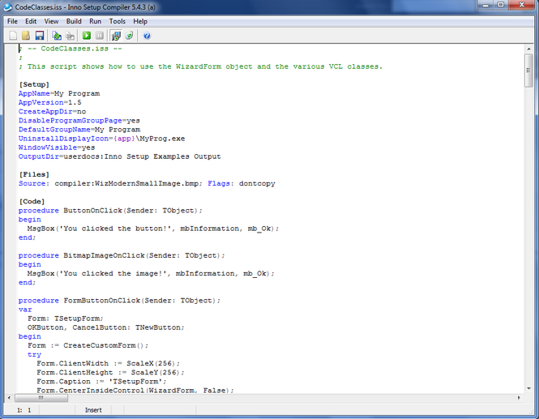Place cursor on '[Code]' section header
Screen dimensions: 539x419
[x=32, y=202]
